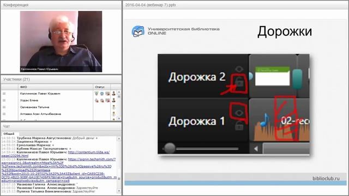Click the chat scrollbar thumb

tap(119, 179)
